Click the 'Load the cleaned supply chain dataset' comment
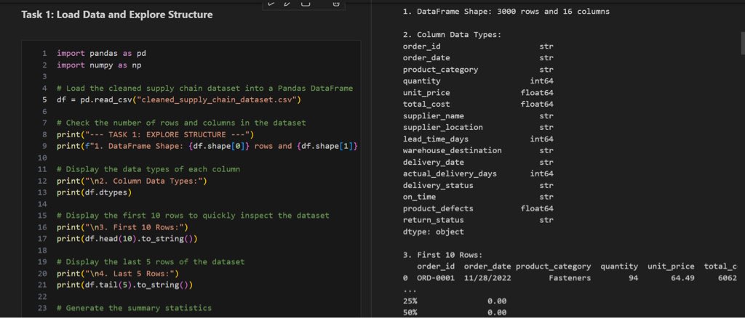Screen dimensions: 745x318 204,88
